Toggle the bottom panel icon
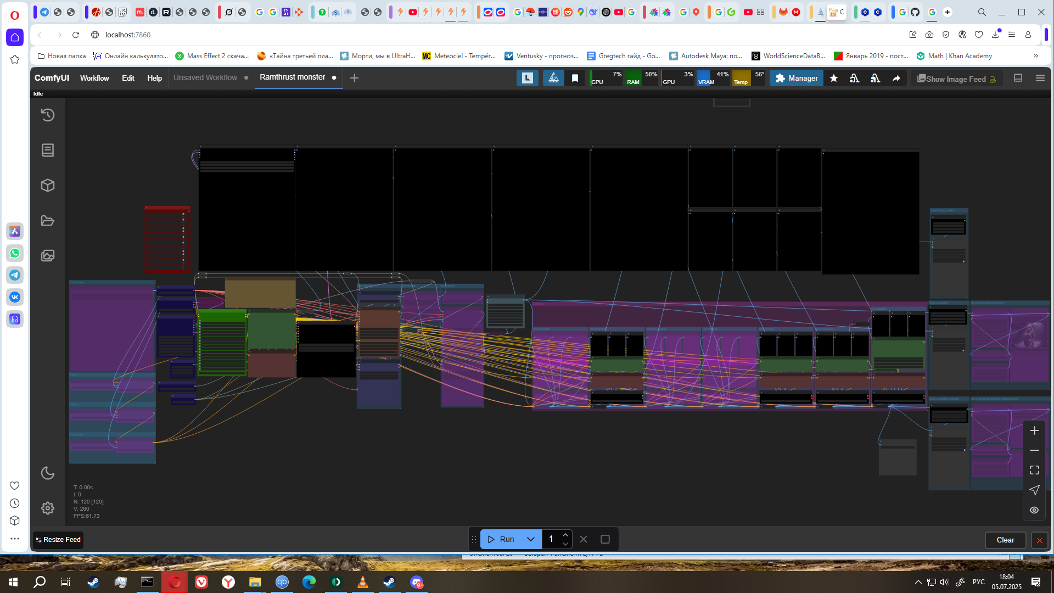Image resolution: width=1054 pixels, height=593 pixels. (x=1018, y=78)
